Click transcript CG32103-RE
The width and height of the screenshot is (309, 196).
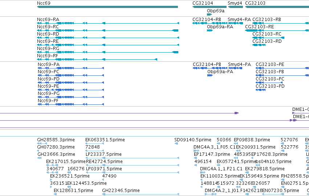point(277,30)
